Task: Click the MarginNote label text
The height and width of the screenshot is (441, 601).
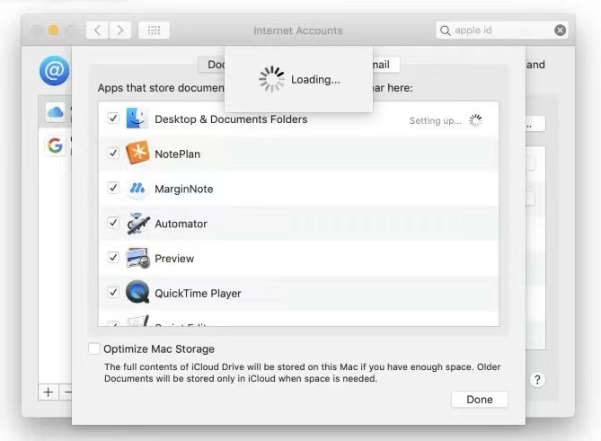Action: coord(184,189)
